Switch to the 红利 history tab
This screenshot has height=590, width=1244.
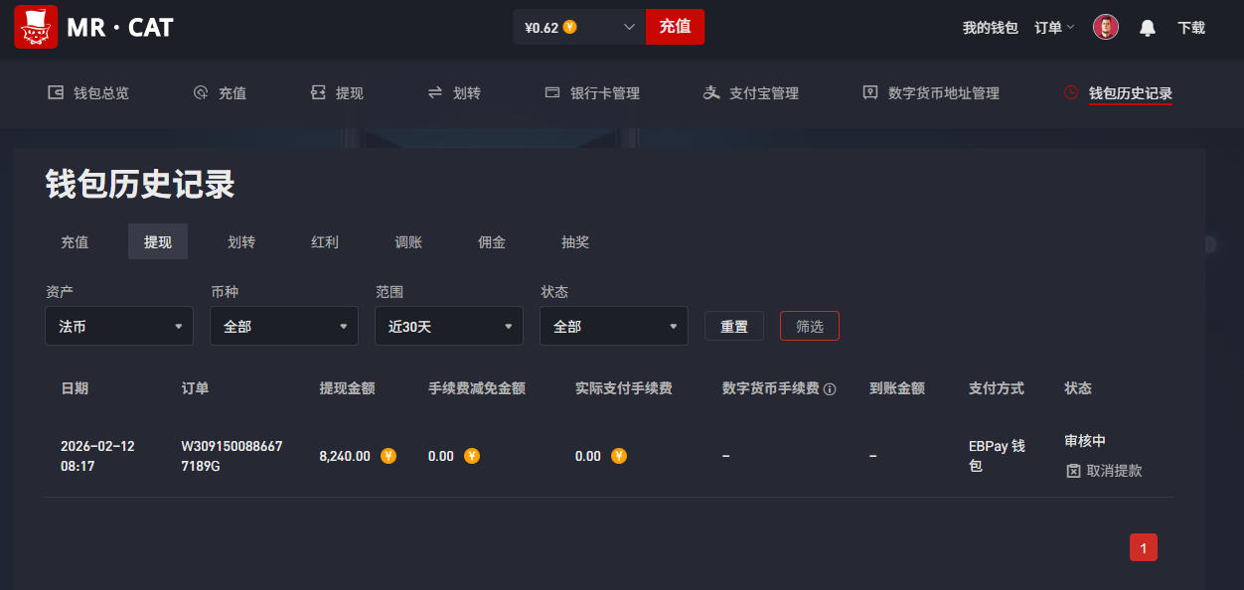325,242
